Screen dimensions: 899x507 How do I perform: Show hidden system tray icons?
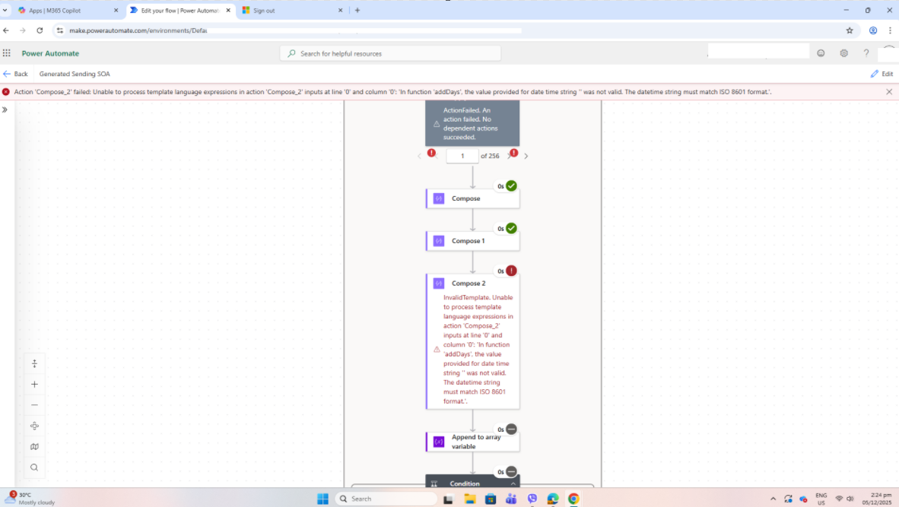[773, 499]
